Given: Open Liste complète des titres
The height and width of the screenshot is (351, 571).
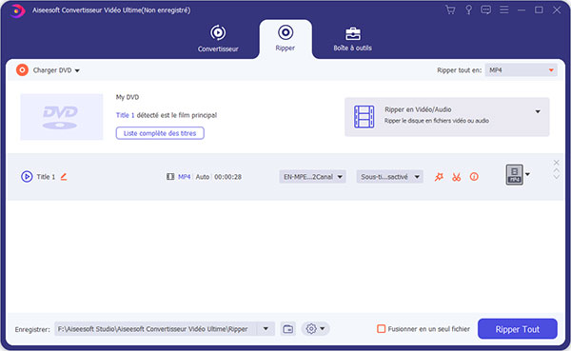Looking at the screenshot, I should 160,133.
